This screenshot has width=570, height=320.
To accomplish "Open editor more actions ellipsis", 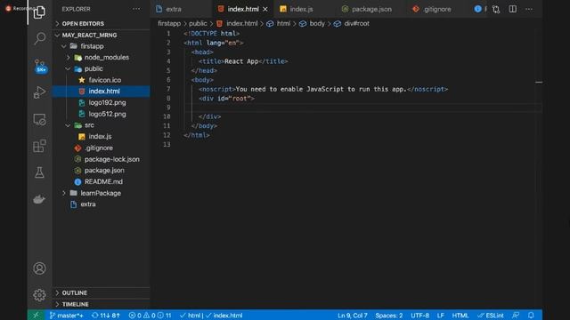I will [x=529, y=9].
